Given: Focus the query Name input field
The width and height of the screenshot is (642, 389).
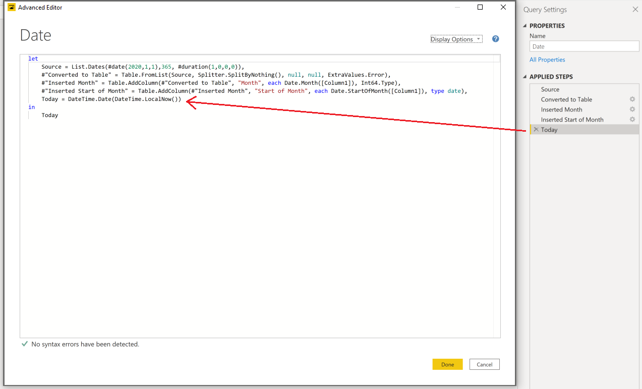Looking at the screenshot, I should pyautogui.click(x=584, y=46).
